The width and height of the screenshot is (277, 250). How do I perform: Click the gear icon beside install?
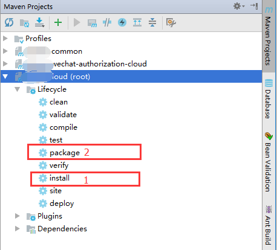click(43, 178)
